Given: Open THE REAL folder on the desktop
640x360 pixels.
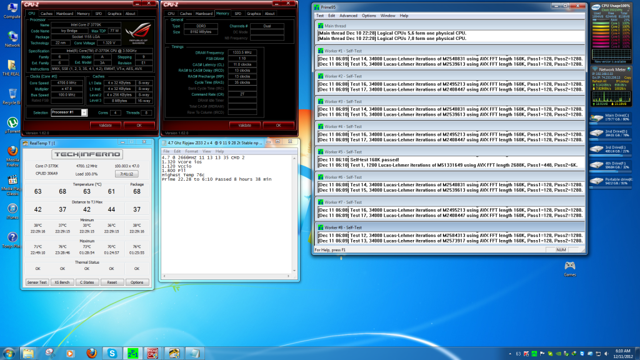Looking at the screenshot, I should (11, 68).
